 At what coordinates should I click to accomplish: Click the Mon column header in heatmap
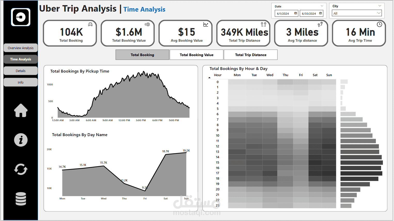237,75
